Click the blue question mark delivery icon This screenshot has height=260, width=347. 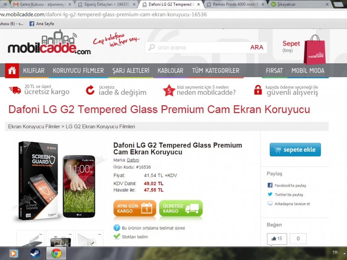click(x=117, y=228)
